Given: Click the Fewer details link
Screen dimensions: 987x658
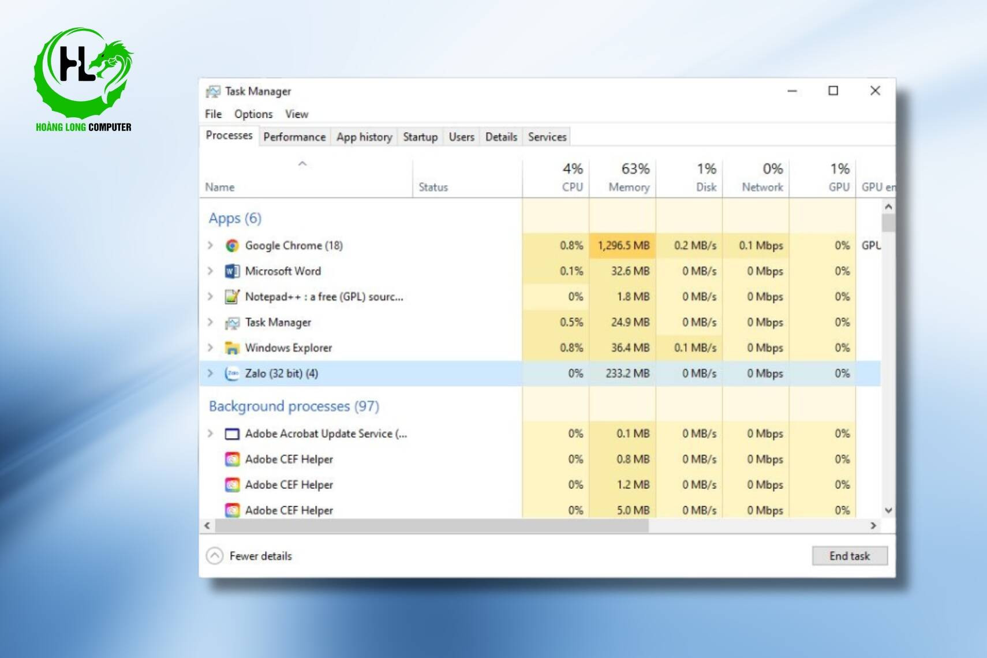Looking at the screenshot, I should coord(261,556).
